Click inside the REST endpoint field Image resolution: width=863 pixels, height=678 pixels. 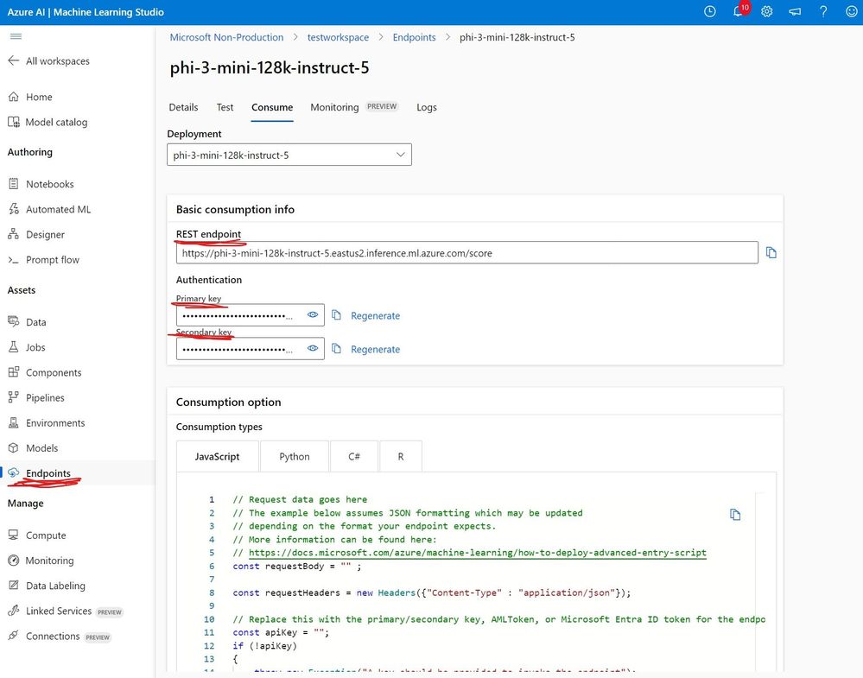466,253
